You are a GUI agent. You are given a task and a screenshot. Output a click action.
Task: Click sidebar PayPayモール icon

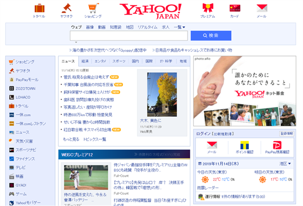point(12,79)
